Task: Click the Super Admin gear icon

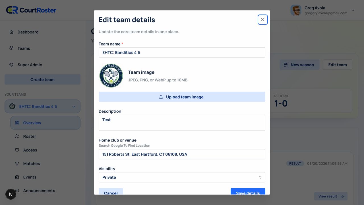Action: click(11, 65)
